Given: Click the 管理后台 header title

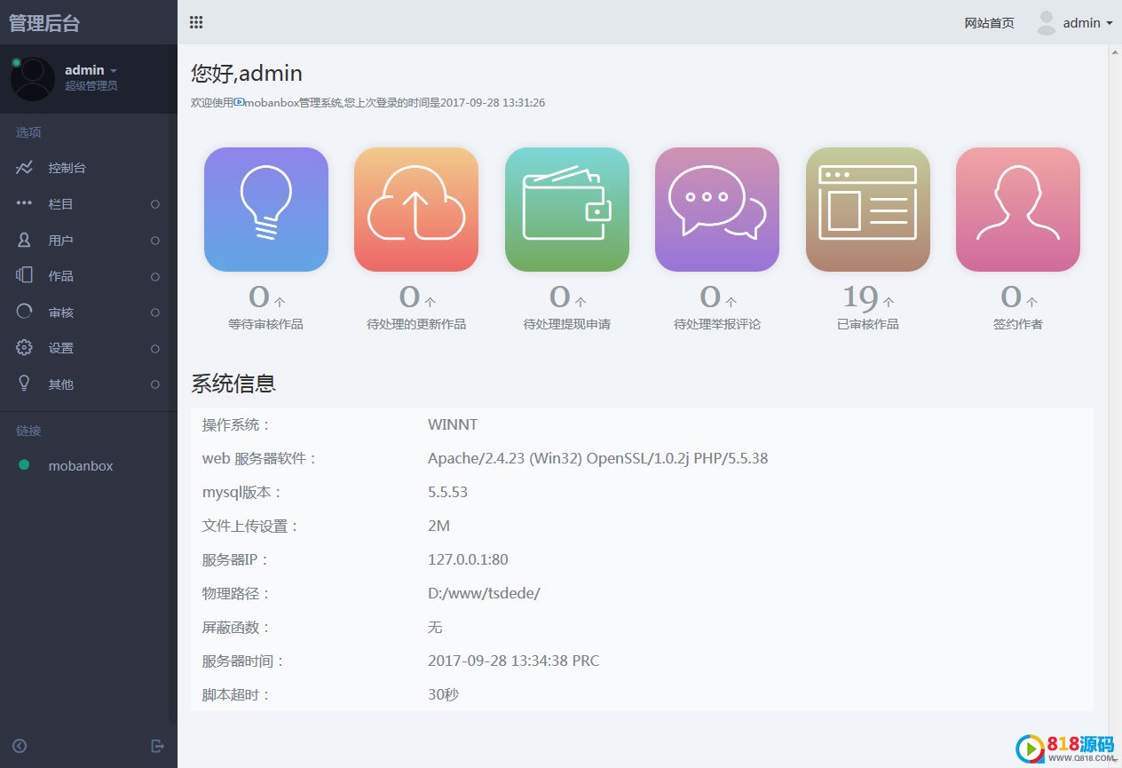Looking at the screenshot, I should click(44, 23).
